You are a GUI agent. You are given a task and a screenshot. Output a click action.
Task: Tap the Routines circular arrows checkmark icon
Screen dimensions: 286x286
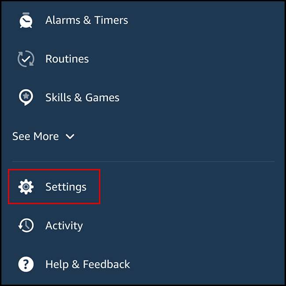[x=26, y=59]
